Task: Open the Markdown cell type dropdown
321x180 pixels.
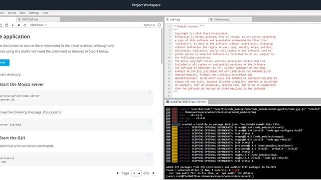Action: 38,25
